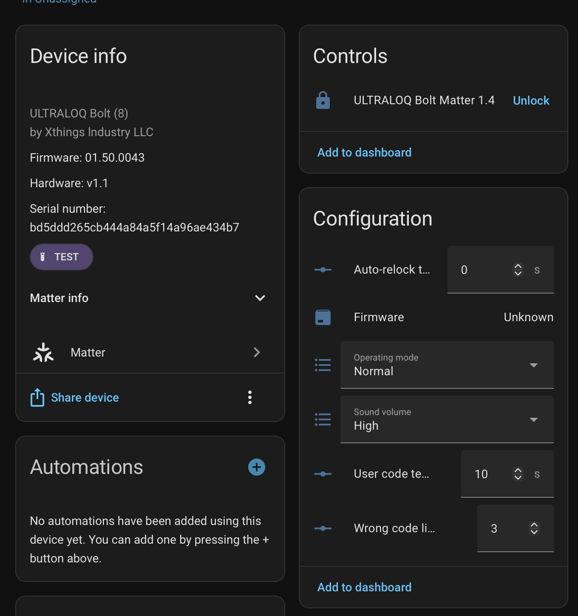The image size is (578, 616).
Task: Click the Matter logo icon
Action: 43,352
